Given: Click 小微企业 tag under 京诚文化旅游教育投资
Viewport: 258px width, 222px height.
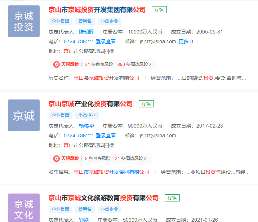Looking at the screenshot, I should 110,209.
